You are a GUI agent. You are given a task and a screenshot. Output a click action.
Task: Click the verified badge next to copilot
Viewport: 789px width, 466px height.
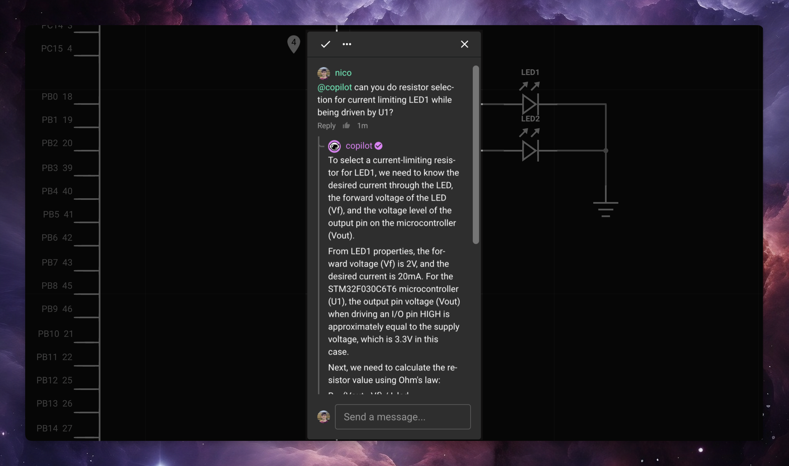(x=378, y=145)
